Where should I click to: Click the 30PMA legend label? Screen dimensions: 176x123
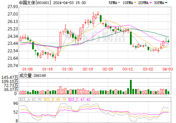[x=159, y=3]
